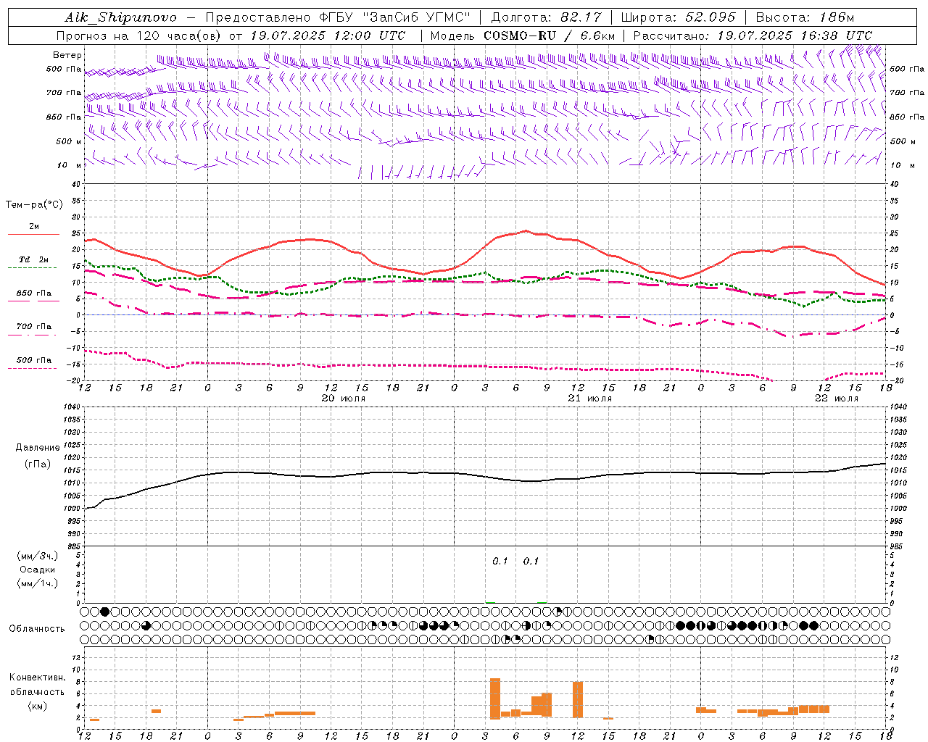Click the filled black cloud circle in top cloudiness row

pyautogui.click(x=104, y=612)
